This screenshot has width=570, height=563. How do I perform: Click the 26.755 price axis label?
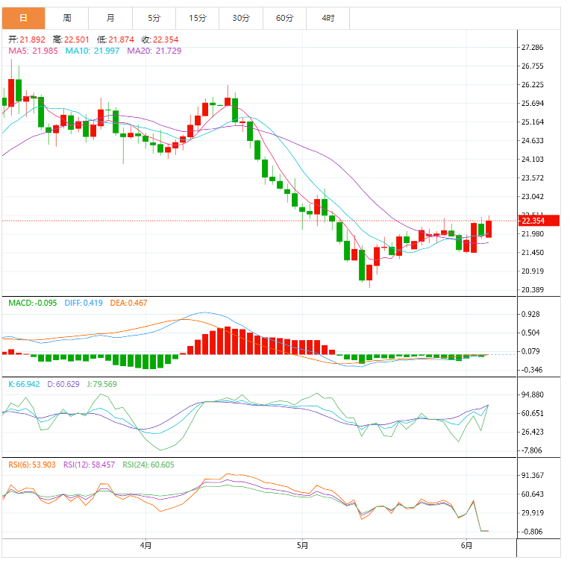[x=532, y=66]
